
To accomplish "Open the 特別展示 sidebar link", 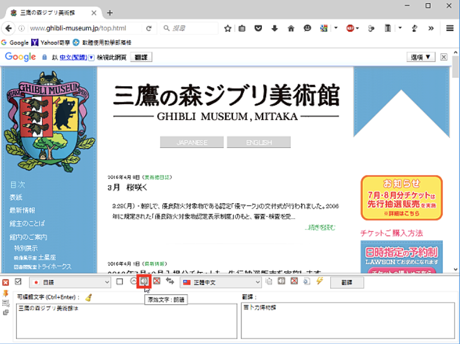I will point(26,248).
